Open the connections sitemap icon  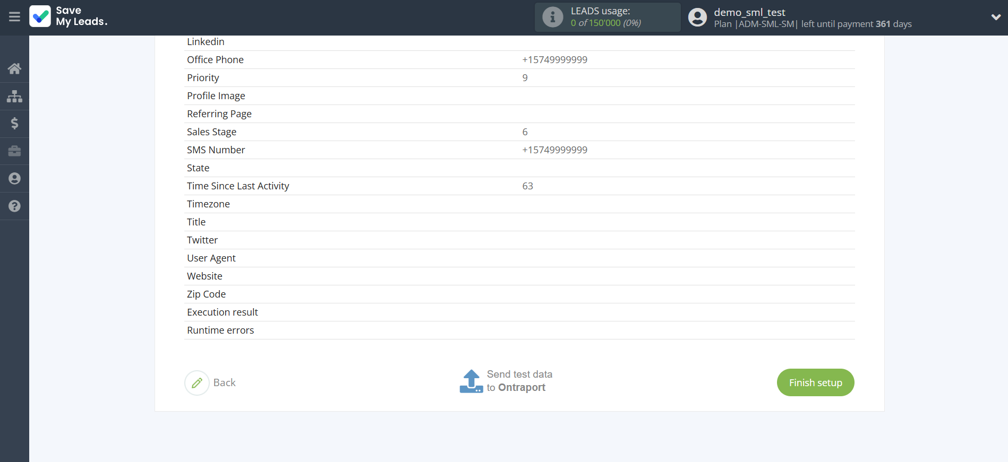pyautogui.click(x=14, y=96)
